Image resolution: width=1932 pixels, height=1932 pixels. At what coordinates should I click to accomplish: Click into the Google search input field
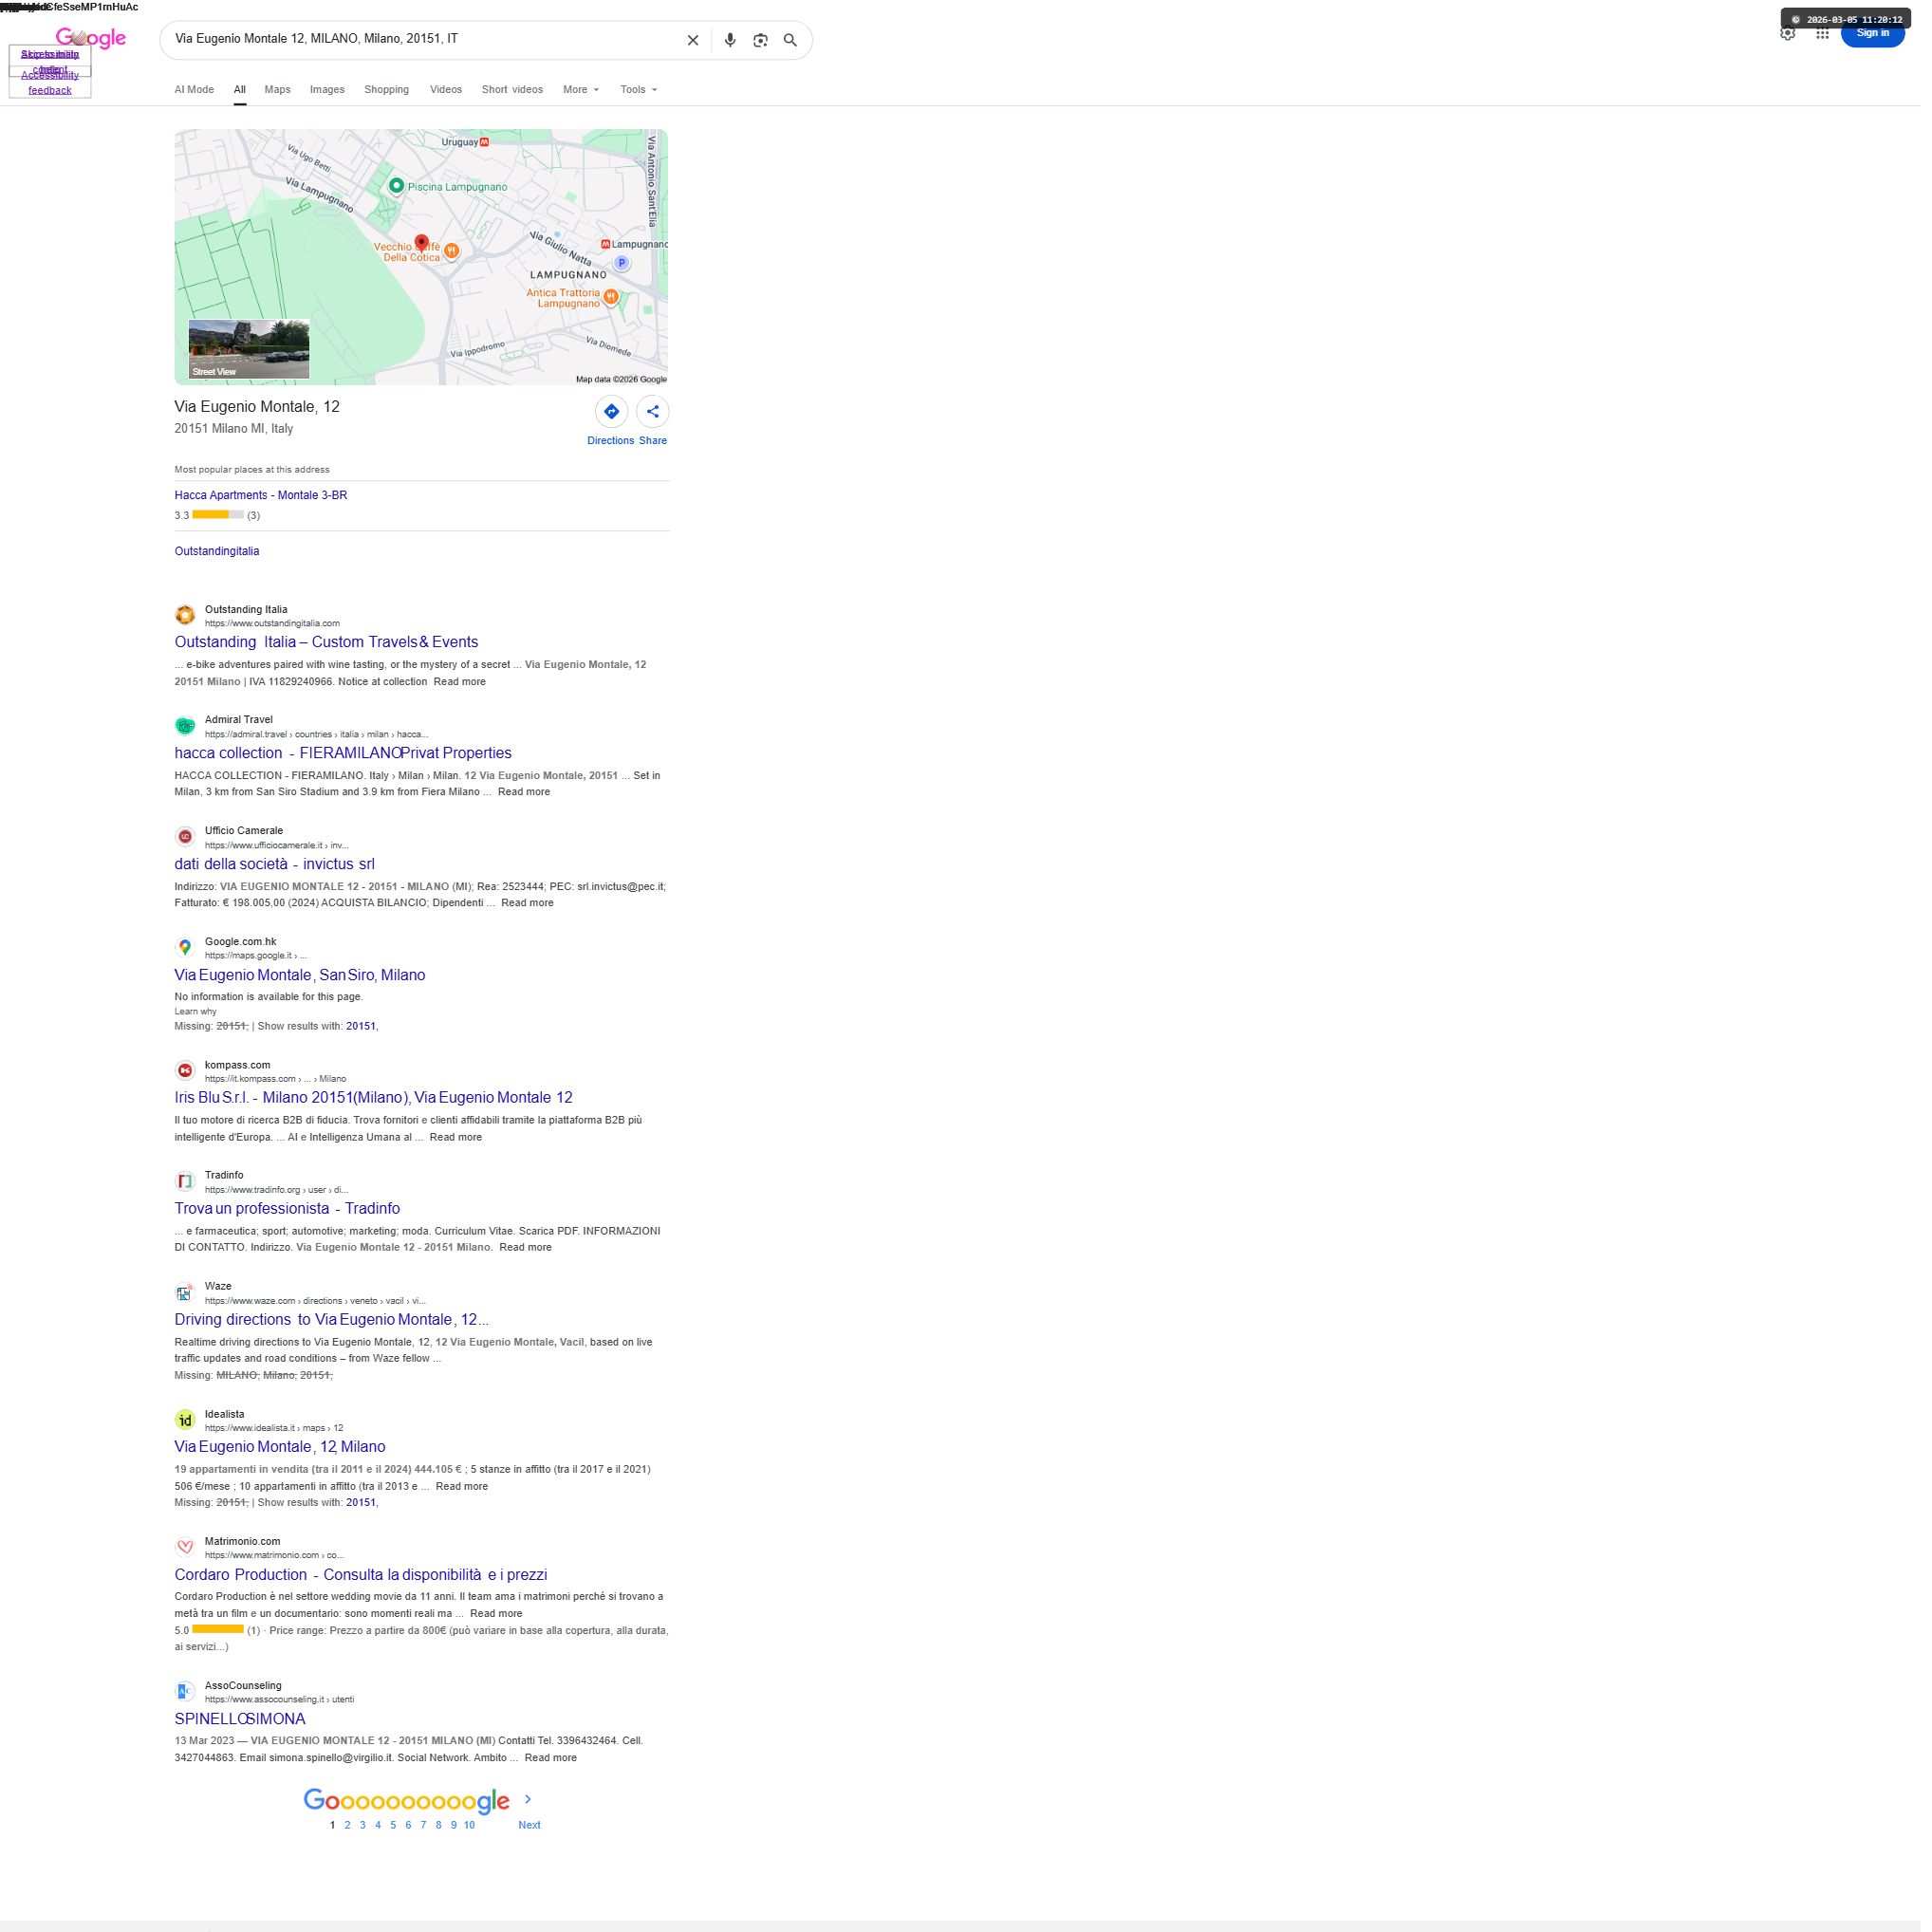pos(425,40)
